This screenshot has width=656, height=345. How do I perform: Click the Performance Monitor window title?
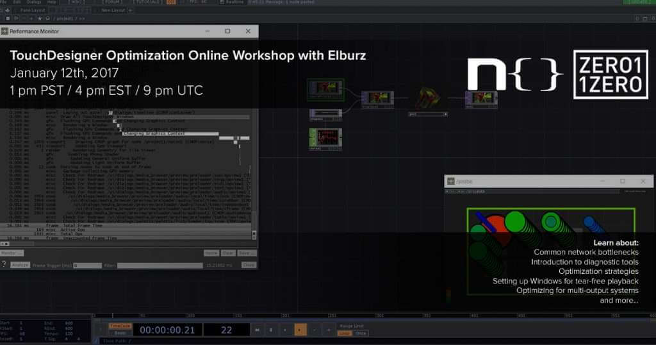(35, 31)
